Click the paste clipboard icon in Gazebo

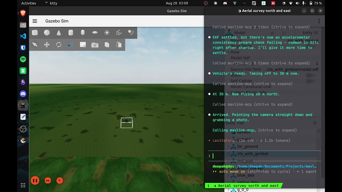(119, 45)
